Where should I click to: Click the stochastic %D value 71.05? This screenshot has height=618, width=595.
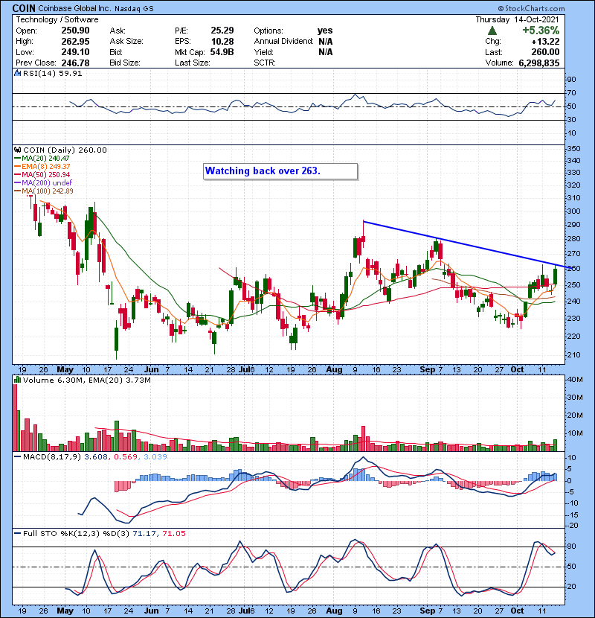pyautogui.click(x=173, y=534)
